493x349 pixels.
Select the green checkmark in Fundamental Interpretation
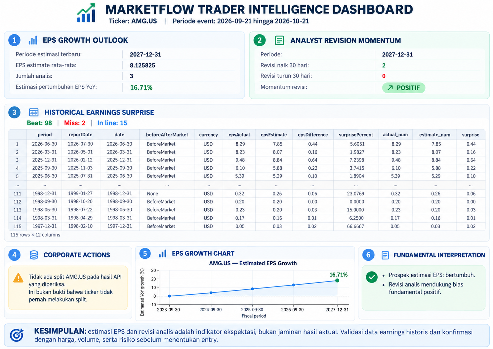click(x=372, y=277)
